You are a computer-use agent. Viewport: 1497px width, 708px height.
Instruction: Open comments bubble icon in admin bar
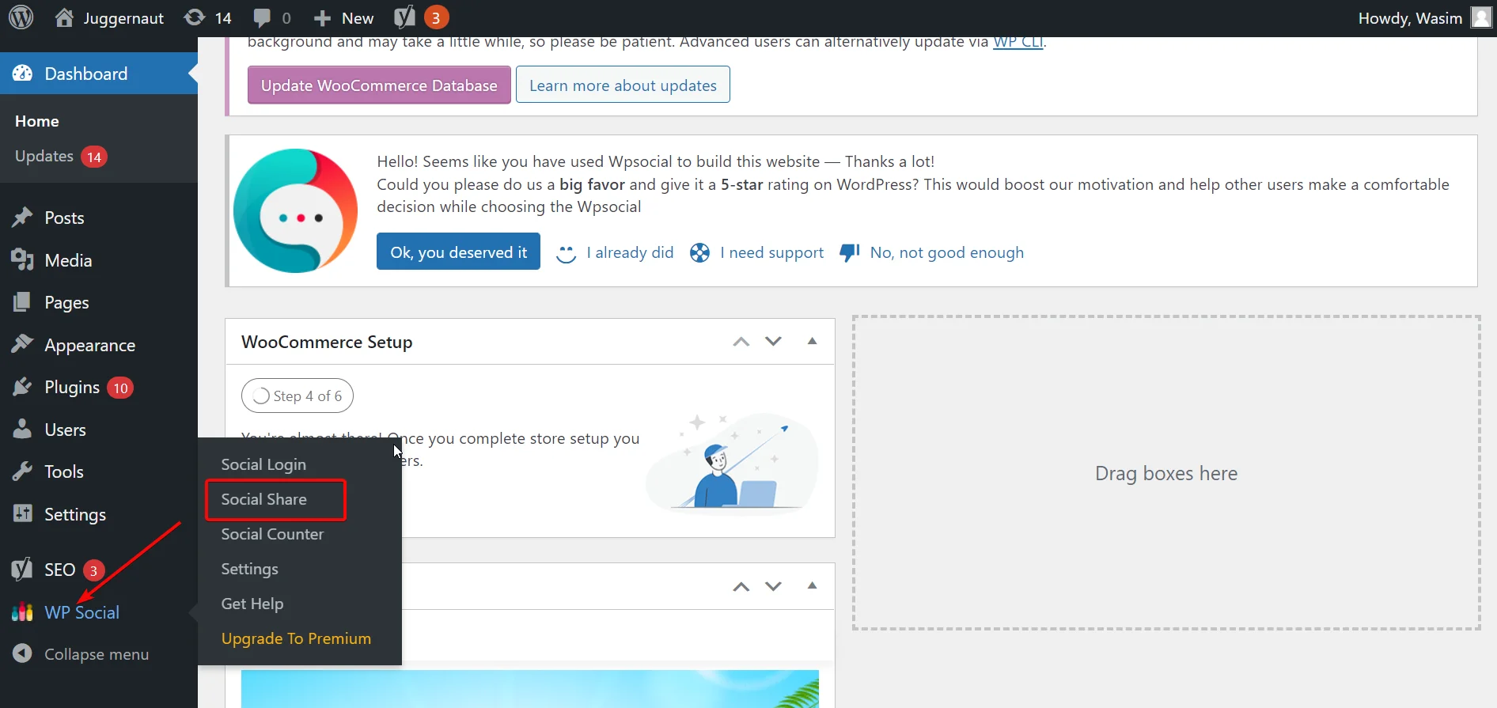pos(261,18)
